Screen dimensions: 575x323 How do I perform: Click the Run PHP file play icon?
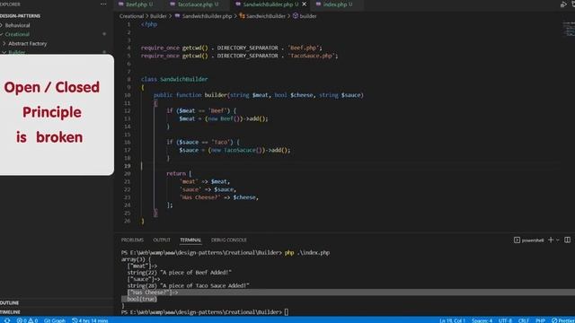[x=563, y=4]
